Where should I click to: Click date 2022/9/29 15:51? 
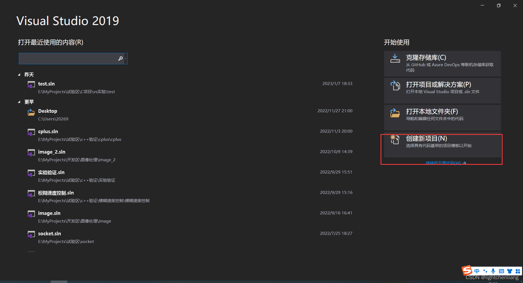336,172
